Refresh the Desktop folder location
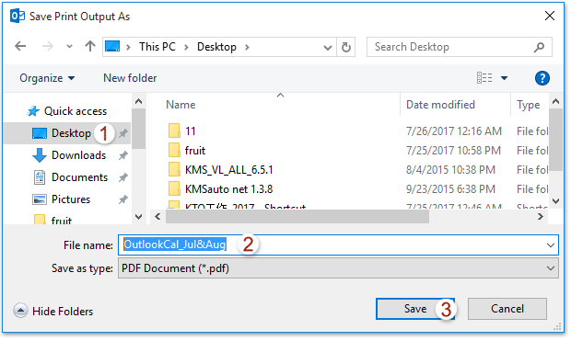Viewport: 571px width, 341px height. [346, 47]
